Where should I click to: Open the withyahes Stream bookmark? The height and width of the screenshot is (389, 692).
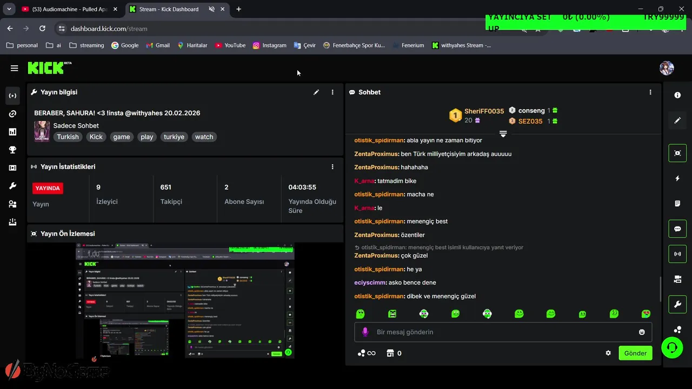(x=462, y=45)
